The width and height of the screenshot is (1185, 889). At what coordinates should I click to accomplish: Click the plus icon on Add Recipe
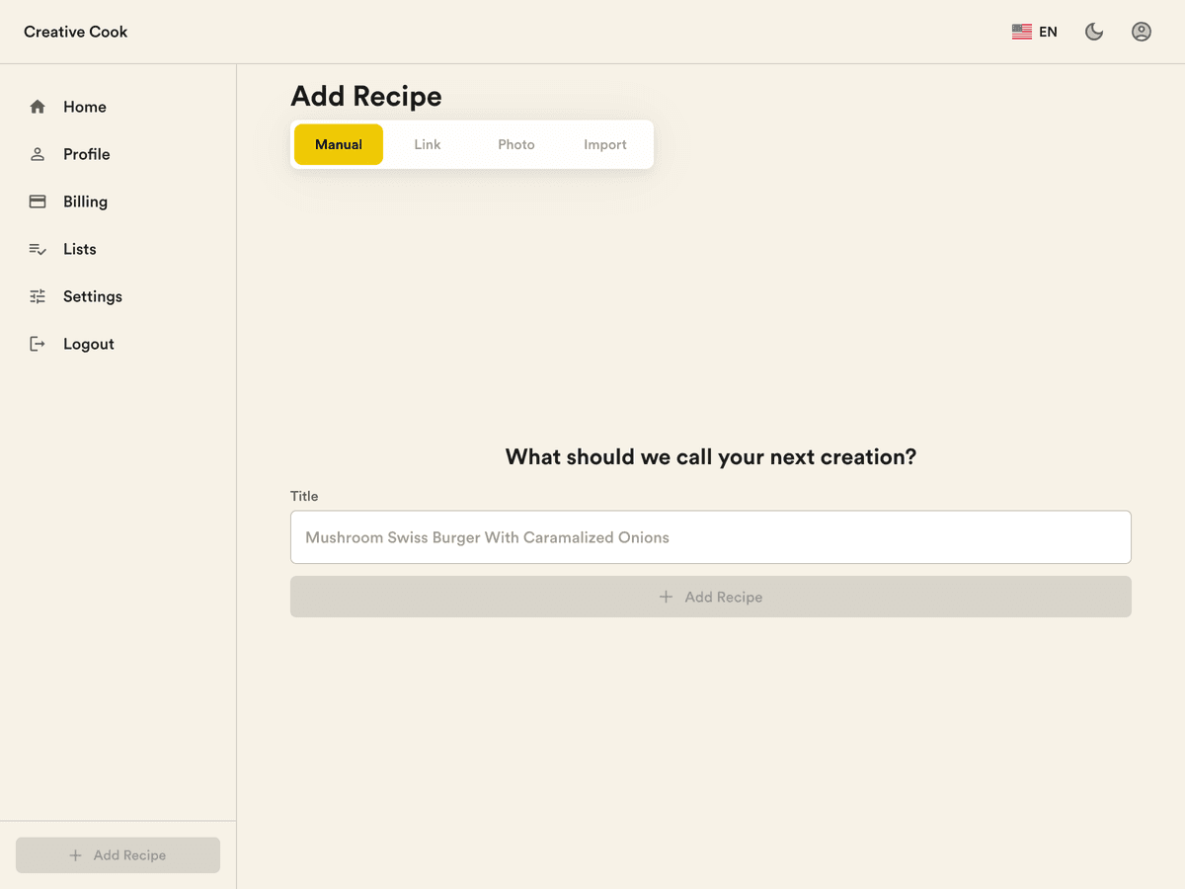pos(667,597)
